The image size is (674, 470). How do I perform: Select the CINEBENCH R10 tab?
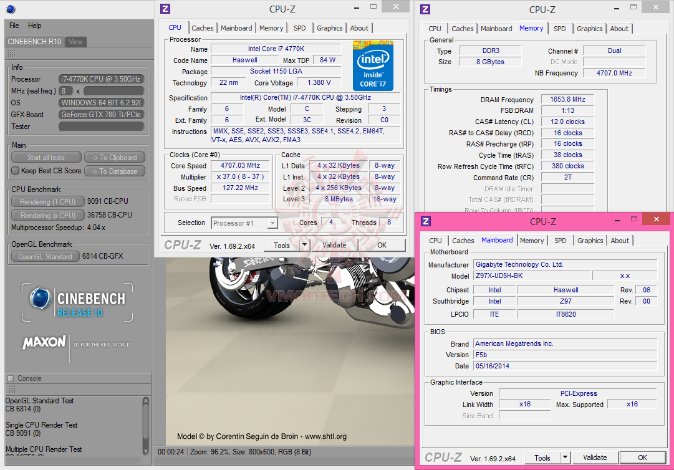click(x=34, y=42)
